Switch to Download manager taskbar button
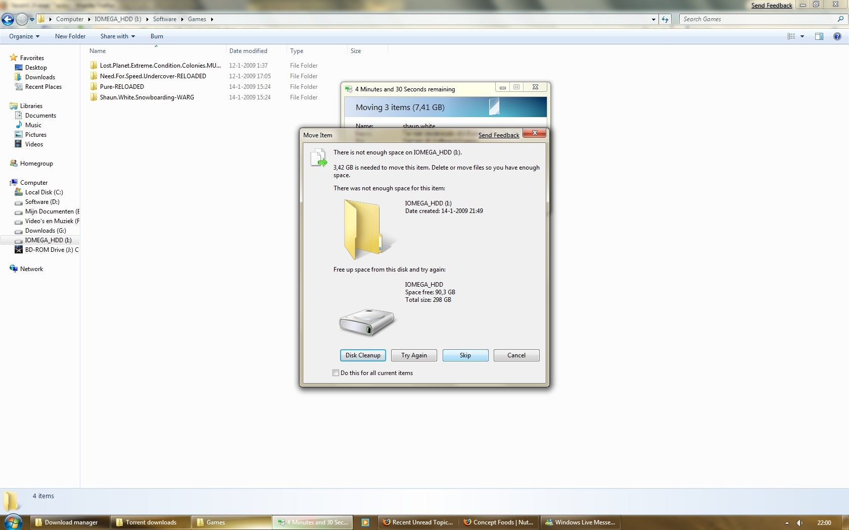Screen dimensions: 849x530 [x=70, y=522]
